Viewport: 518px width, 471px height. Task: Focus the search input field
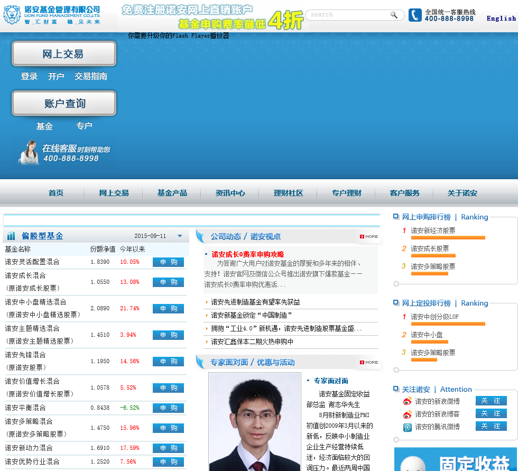348,14
